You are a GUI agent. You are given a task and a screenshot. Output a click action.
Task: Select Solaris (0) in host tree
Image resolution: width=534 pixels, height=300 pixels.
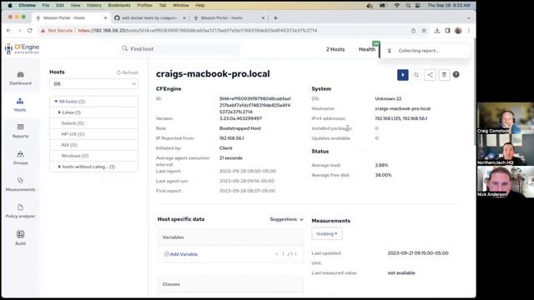pos(73,123)
